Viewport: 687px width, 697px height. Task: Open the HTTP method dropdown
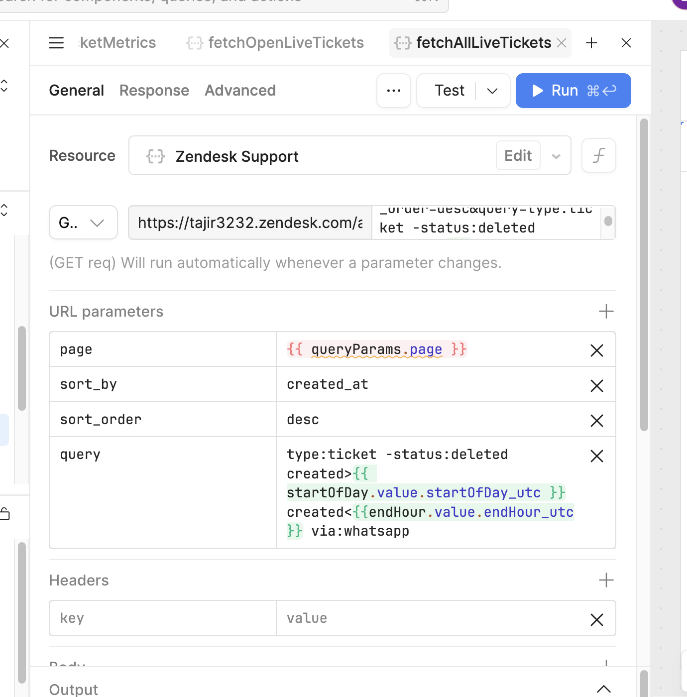83,223
